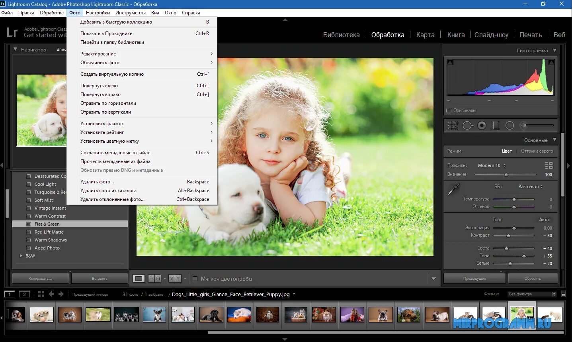Open second window display 2
572x342 pixels.
tap(24, 294)
